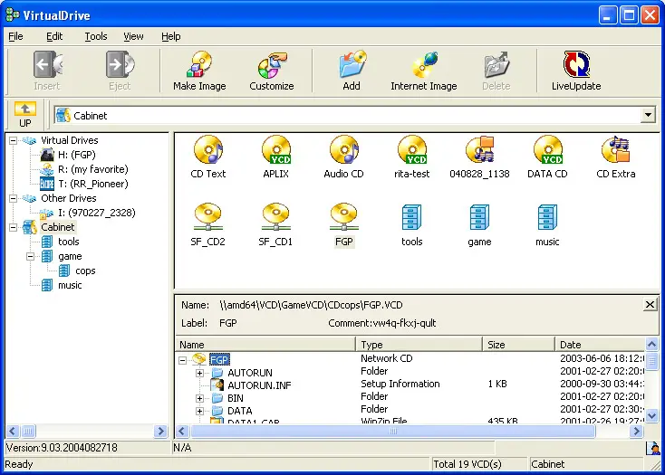Click the UP navigation button
Image resolution: width=665 pixels, height=475 pixels.
tap(24, 115)
